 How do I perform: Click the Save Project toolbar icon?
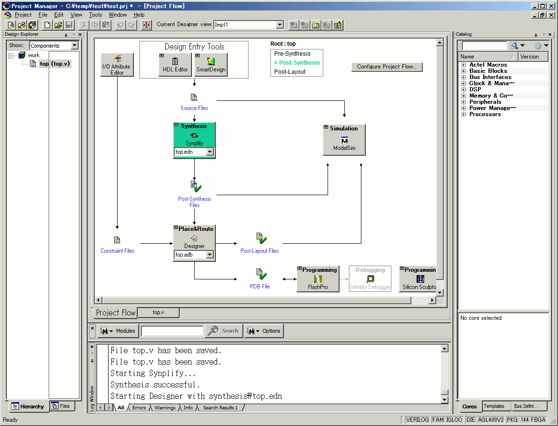(32, 25)
